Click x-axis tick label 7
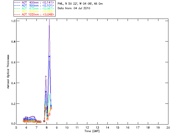The image size is (173, 138). 36,127
